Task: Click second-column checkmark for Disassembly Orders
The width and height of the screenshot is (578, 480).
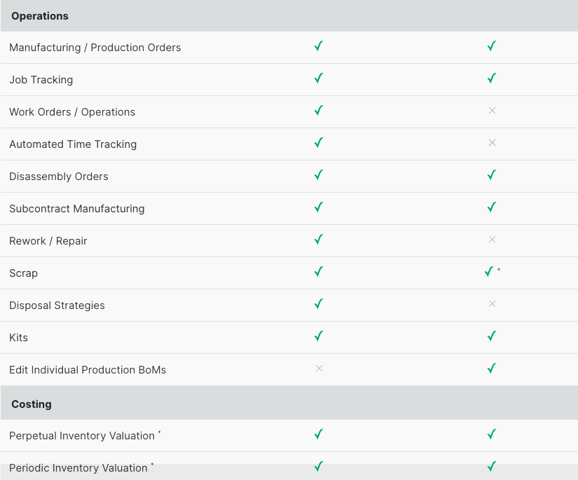Action: coord(492,175)
